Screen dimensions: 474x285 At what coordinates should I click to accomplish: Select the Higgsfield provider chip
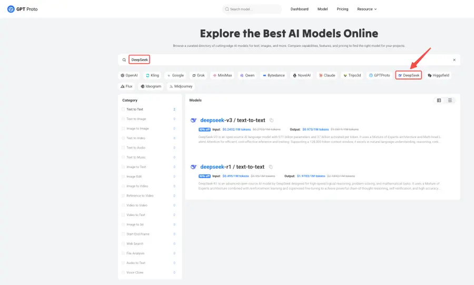pyautogui.click(x=438, y=75)
